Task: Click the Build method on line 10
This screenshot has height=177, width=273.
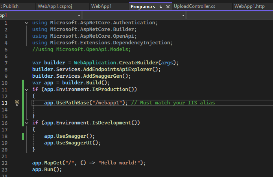Action: (x=94, y=82)
